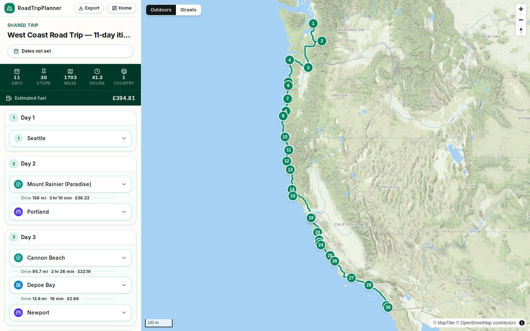Screen dimensions: 530x331
Task: Click the Newport drive info 12.8 mi
Action: (50, 299)
